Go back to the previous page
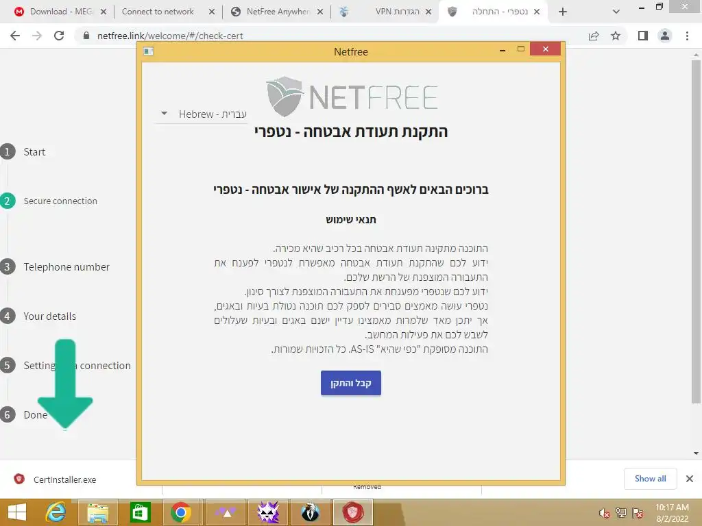 point(15,36)
